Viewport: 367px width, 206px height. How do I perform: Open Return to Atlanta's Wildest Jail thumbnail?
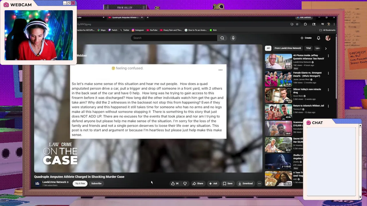tap(278, 112)
